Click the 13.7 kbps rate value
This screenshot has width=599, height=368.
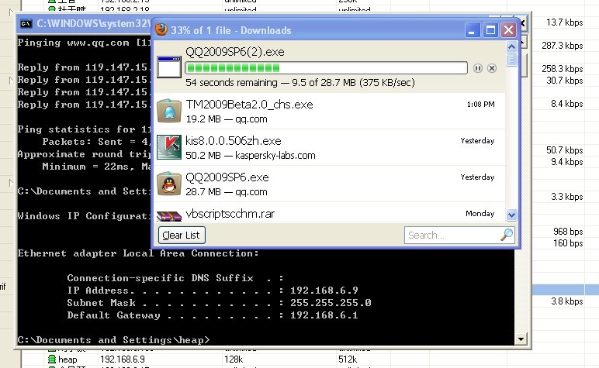coord(565,22)
